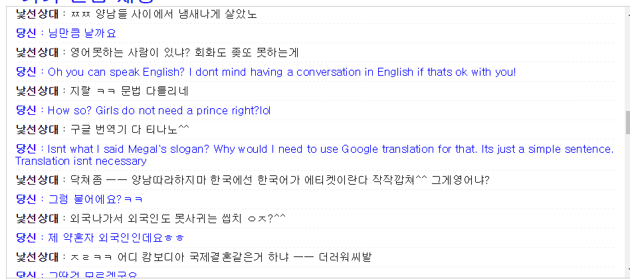Click scrollbar track above the thumb
This screenshot has height=279, width=630.
click(x=626, y=60)
